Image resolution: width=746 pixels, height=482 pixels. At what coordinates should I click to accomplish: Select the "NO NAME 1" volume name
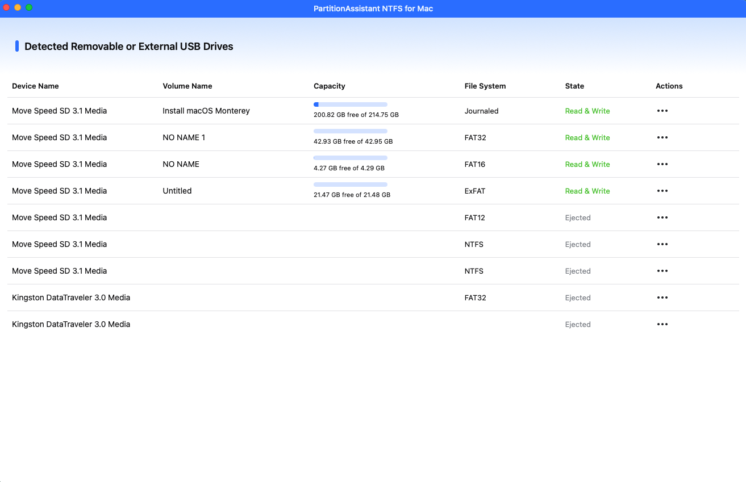184,137
